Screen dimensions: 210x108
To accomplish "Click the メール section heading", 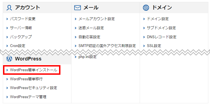I will (91, 8).
